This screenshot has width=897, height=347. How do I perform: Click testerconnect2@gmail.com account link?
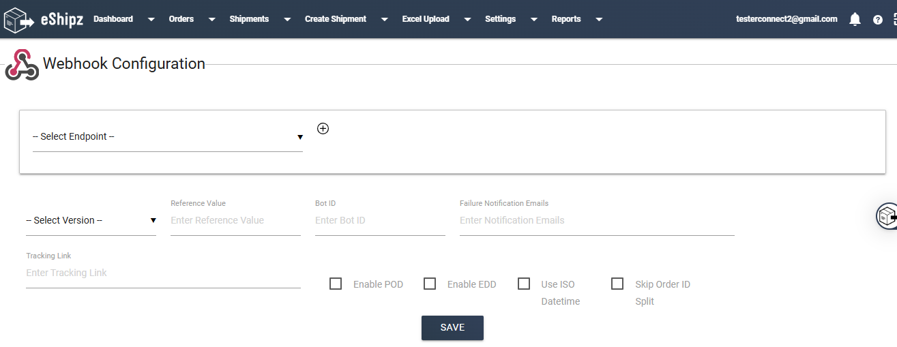point(786,19)
